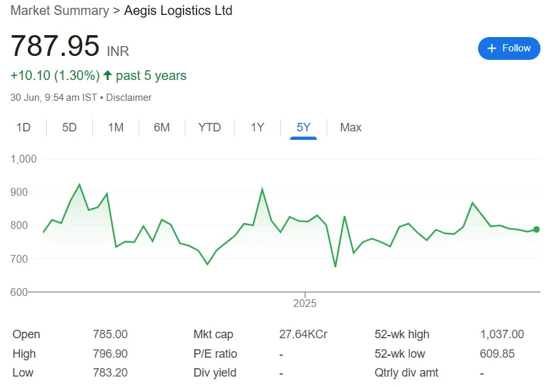Image resolution: width=560 pixels, height=387 pixels.
Task: Click the Mkt cap value 27.64KCr
Action: click(x=303, y=334)
